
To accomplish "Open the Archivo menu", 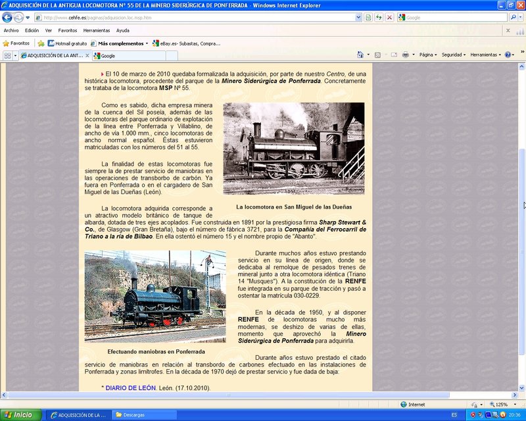I will 11,30.
